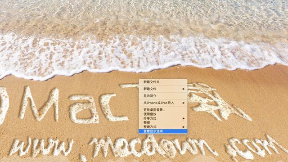Open the 排序方式 submenu entry
Image resolution: width=288 pixels, height=162 pixels.
point(163,118)
